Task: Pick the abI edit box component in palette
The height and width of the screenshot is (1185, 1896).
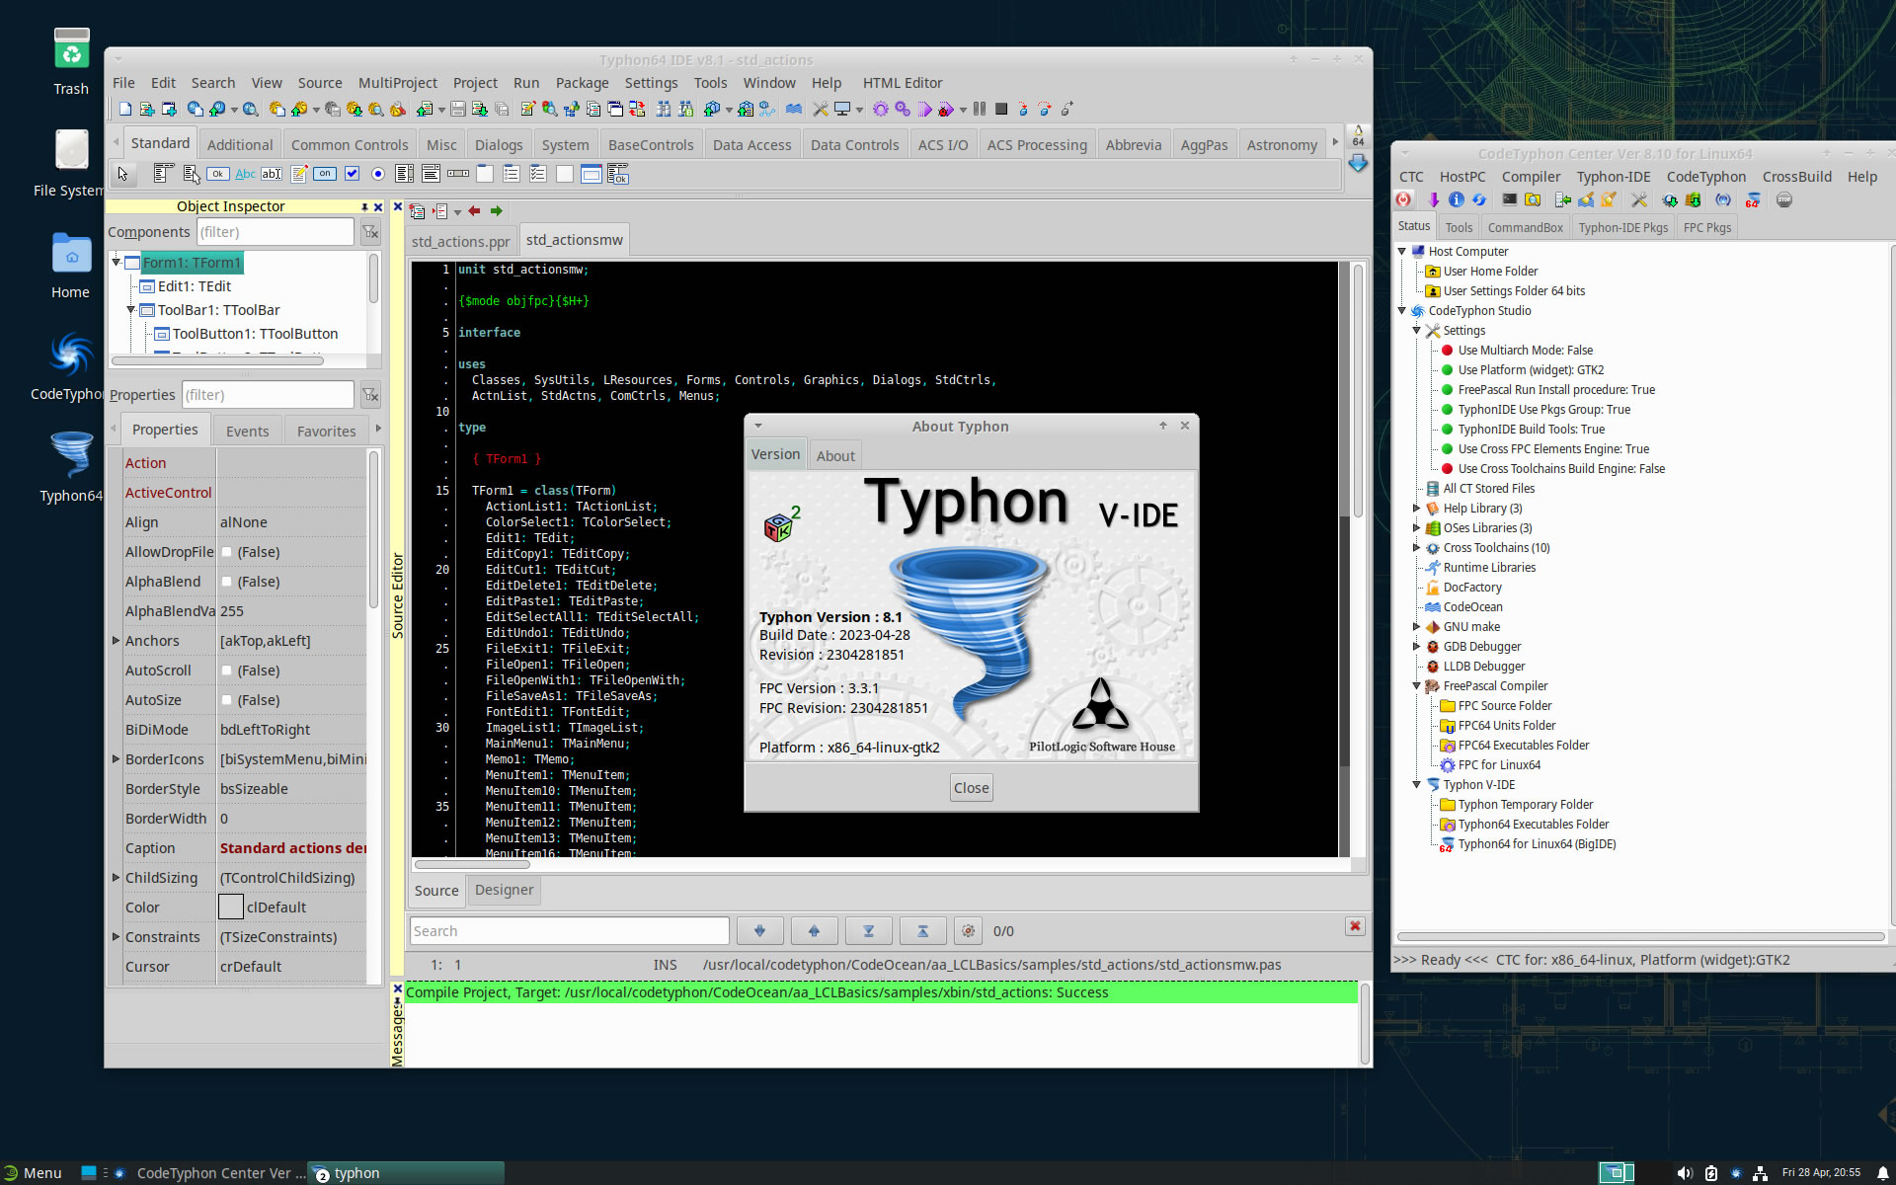Action: click(x=272, y=174)
